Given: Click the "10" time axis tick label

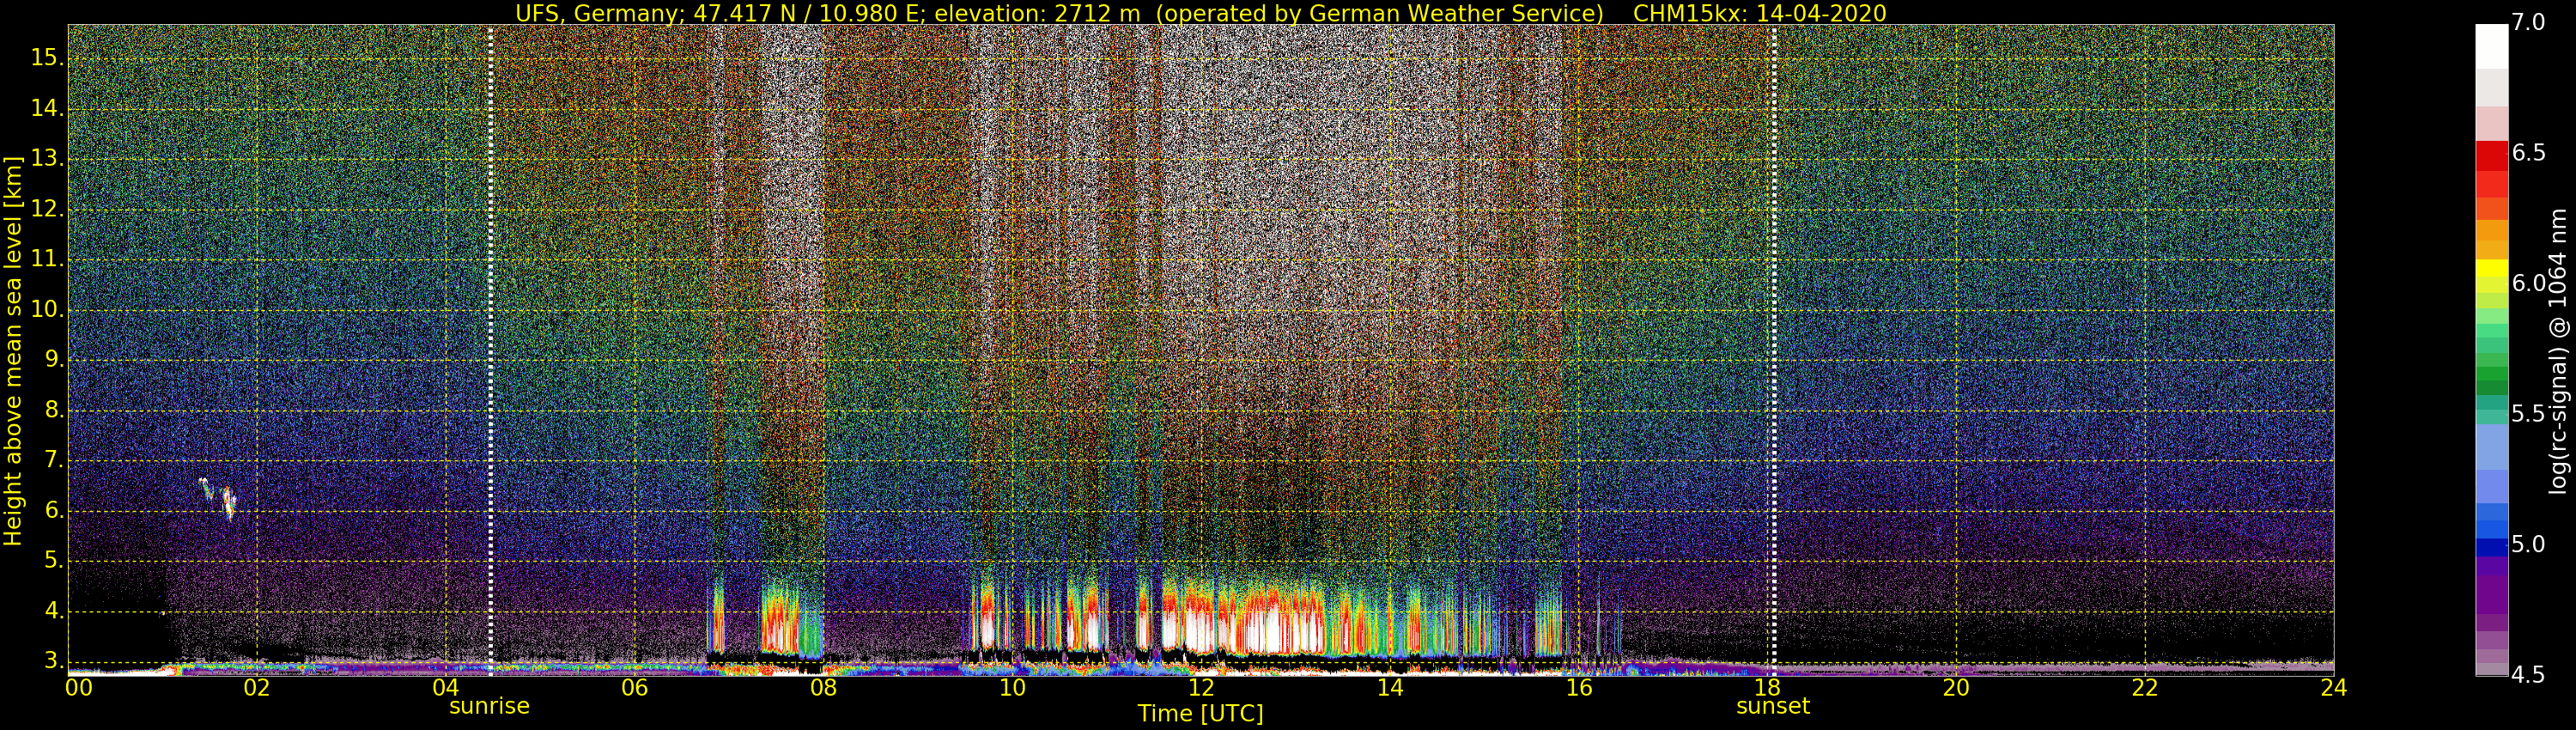Looking at the screenshot, I should (x=1012, y=688).
